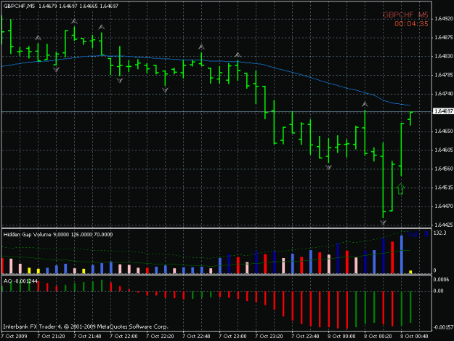Click the up-fractal marker above the 8 Oct 00:20 bar
Image resolution: width=454 pixels, height=341 pixels.
(365, 104)
